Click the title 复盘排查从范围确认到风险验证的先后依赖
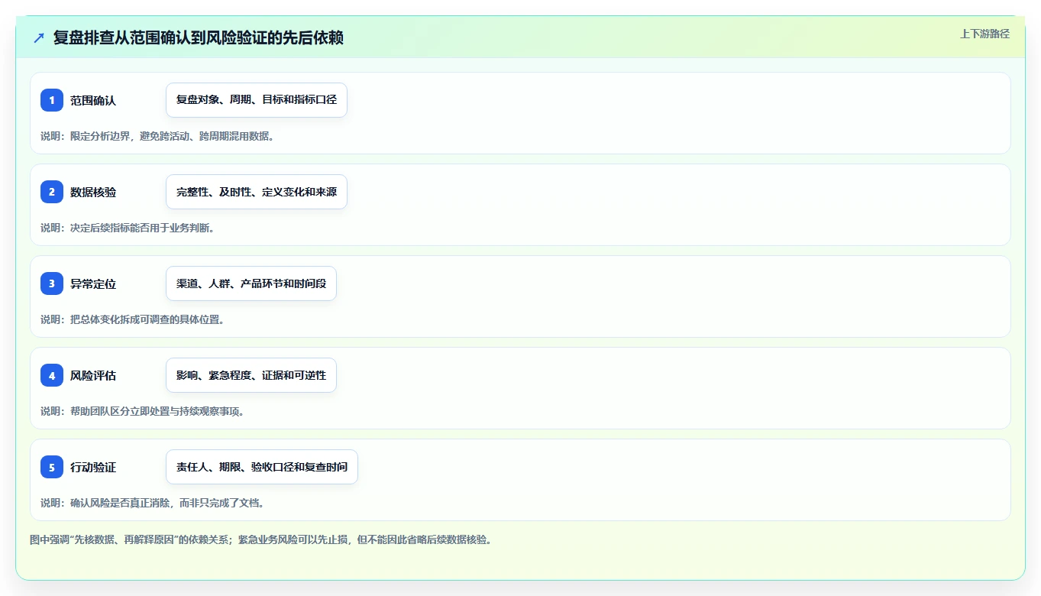The width and height of the screenshot is (1041, 596). 199,37
